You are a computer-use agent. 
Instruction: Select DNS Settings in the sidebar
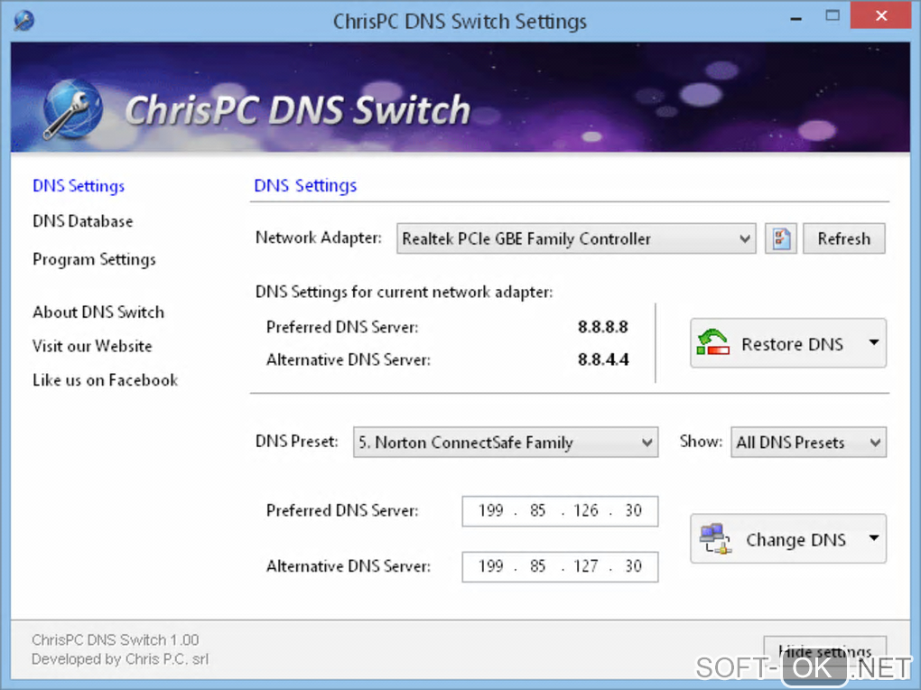click(x=79, y=186)
